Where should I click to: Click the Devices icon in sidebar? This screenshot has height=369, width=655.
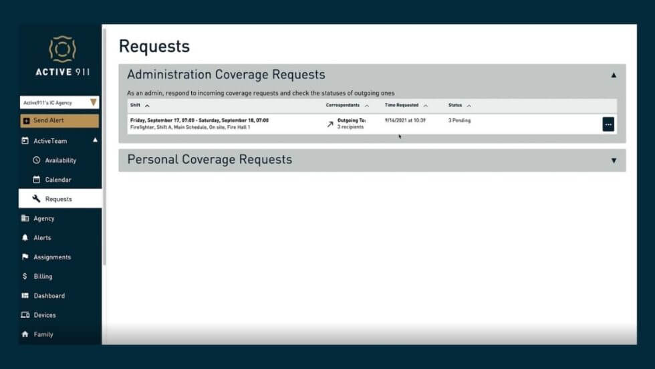point(25,316)
